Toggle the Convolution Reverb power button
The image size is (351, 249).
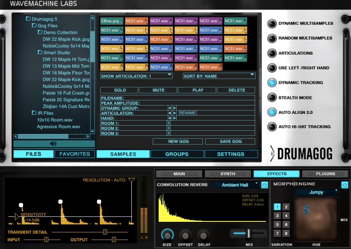tap(265, 185)
